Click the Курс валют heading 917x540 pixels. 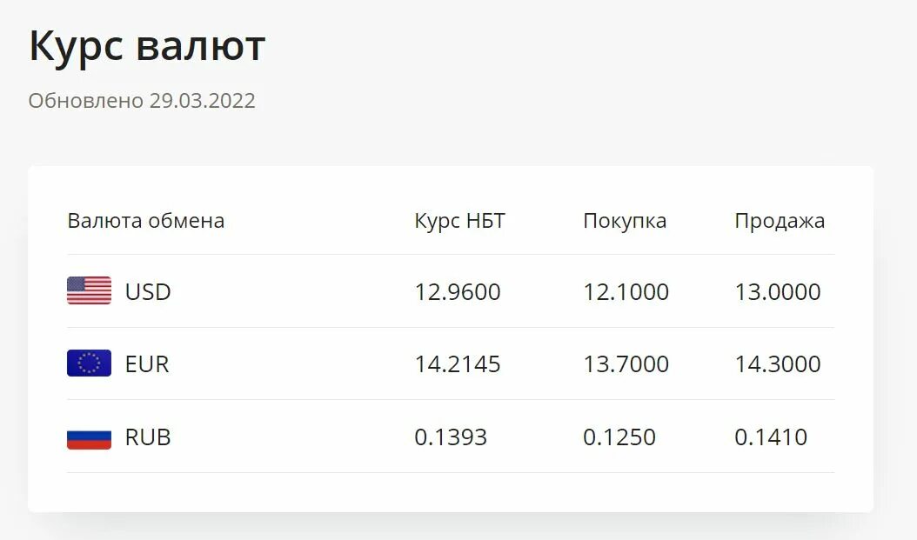pyautogui.click(x=147, y=46)
